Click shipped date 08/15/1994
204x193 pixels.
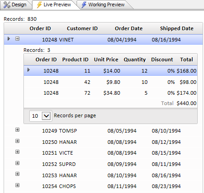166,153
